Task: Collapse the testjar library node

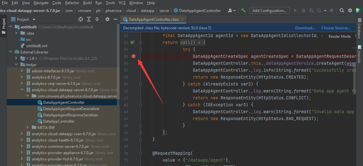Action: [16, 64]
